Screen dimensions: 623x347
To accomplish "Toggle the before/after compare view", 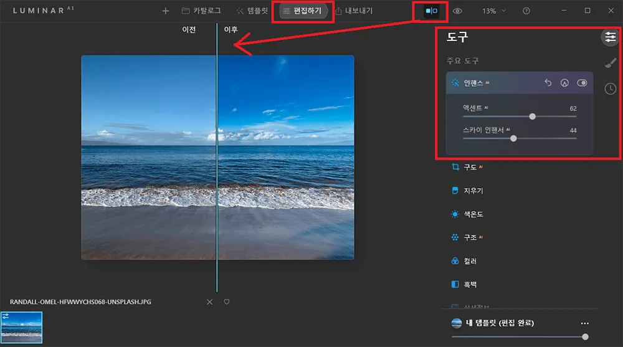I will coord(431,11).
